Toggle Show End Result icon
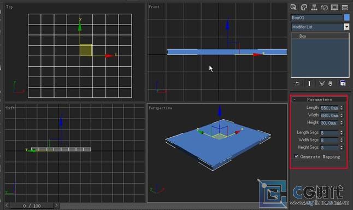 click(309, 84)
